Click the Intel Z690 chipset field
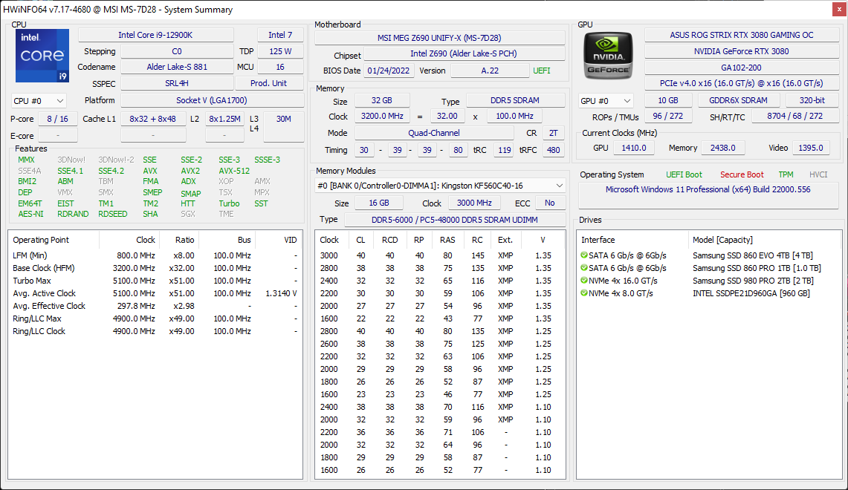This screenshot has height=490, width=848. pyautogui.click(x=464, y=53)
